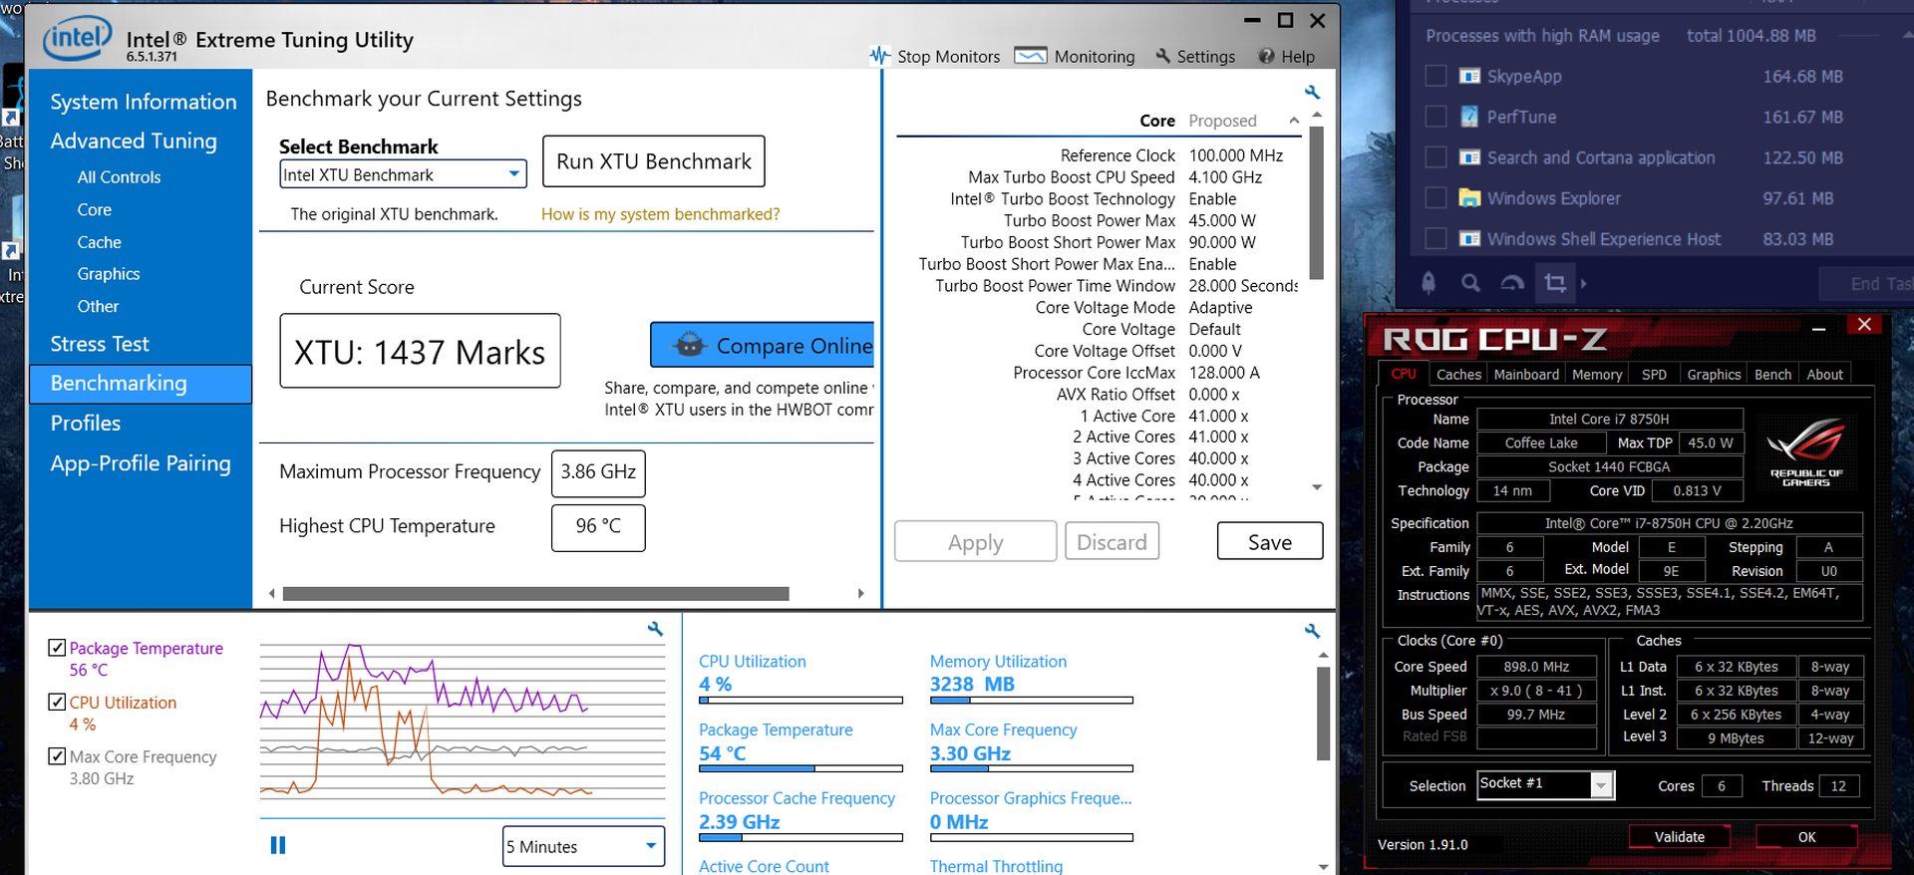Switch to Bench tab in CPU-Z
1914x875 pixels.
pyautogui.click(x=1772, y=375)
